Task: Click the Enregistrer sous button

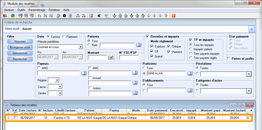Action: [20, 47]
